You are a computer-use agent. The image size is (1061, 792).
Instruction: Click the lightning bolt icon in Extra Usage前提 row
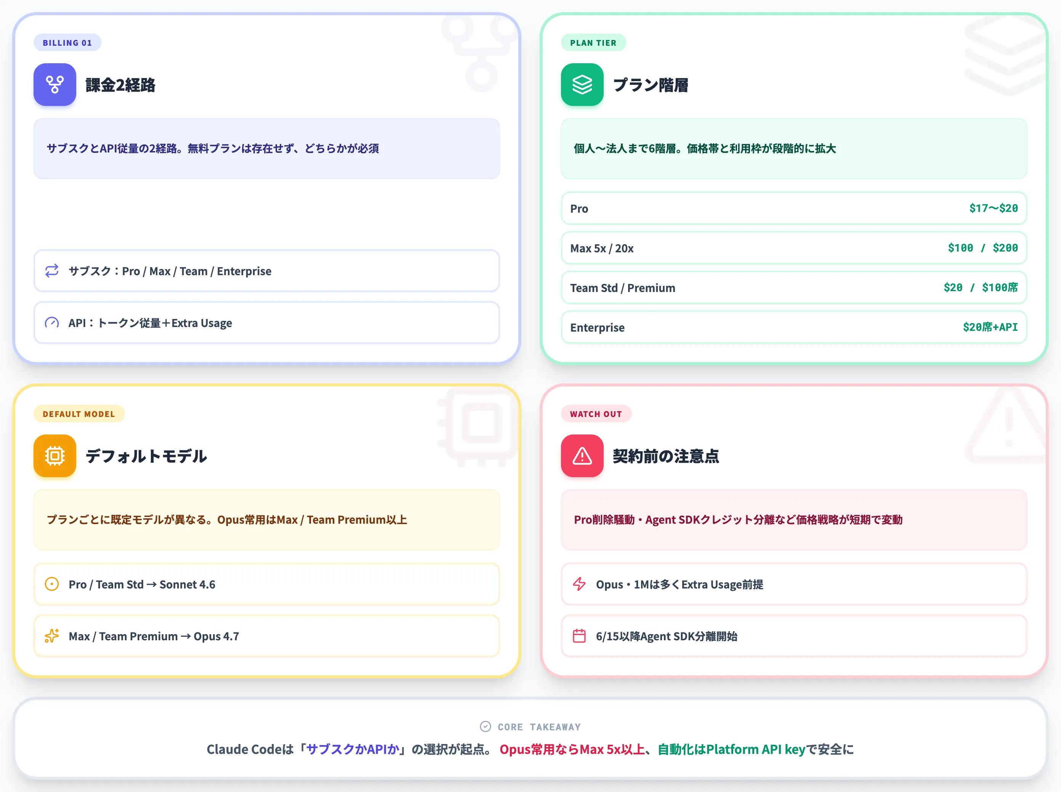(579, 584)
